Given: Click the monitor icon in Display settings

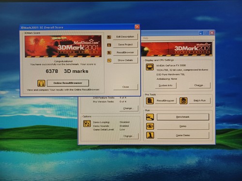Looking at the screenshot, I should tap(150, 67).
